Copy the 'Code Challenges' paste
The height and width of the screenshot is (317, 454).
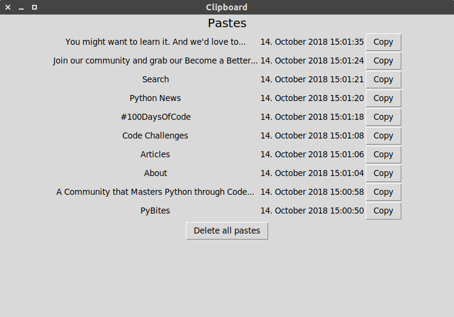tap(383, 136)
